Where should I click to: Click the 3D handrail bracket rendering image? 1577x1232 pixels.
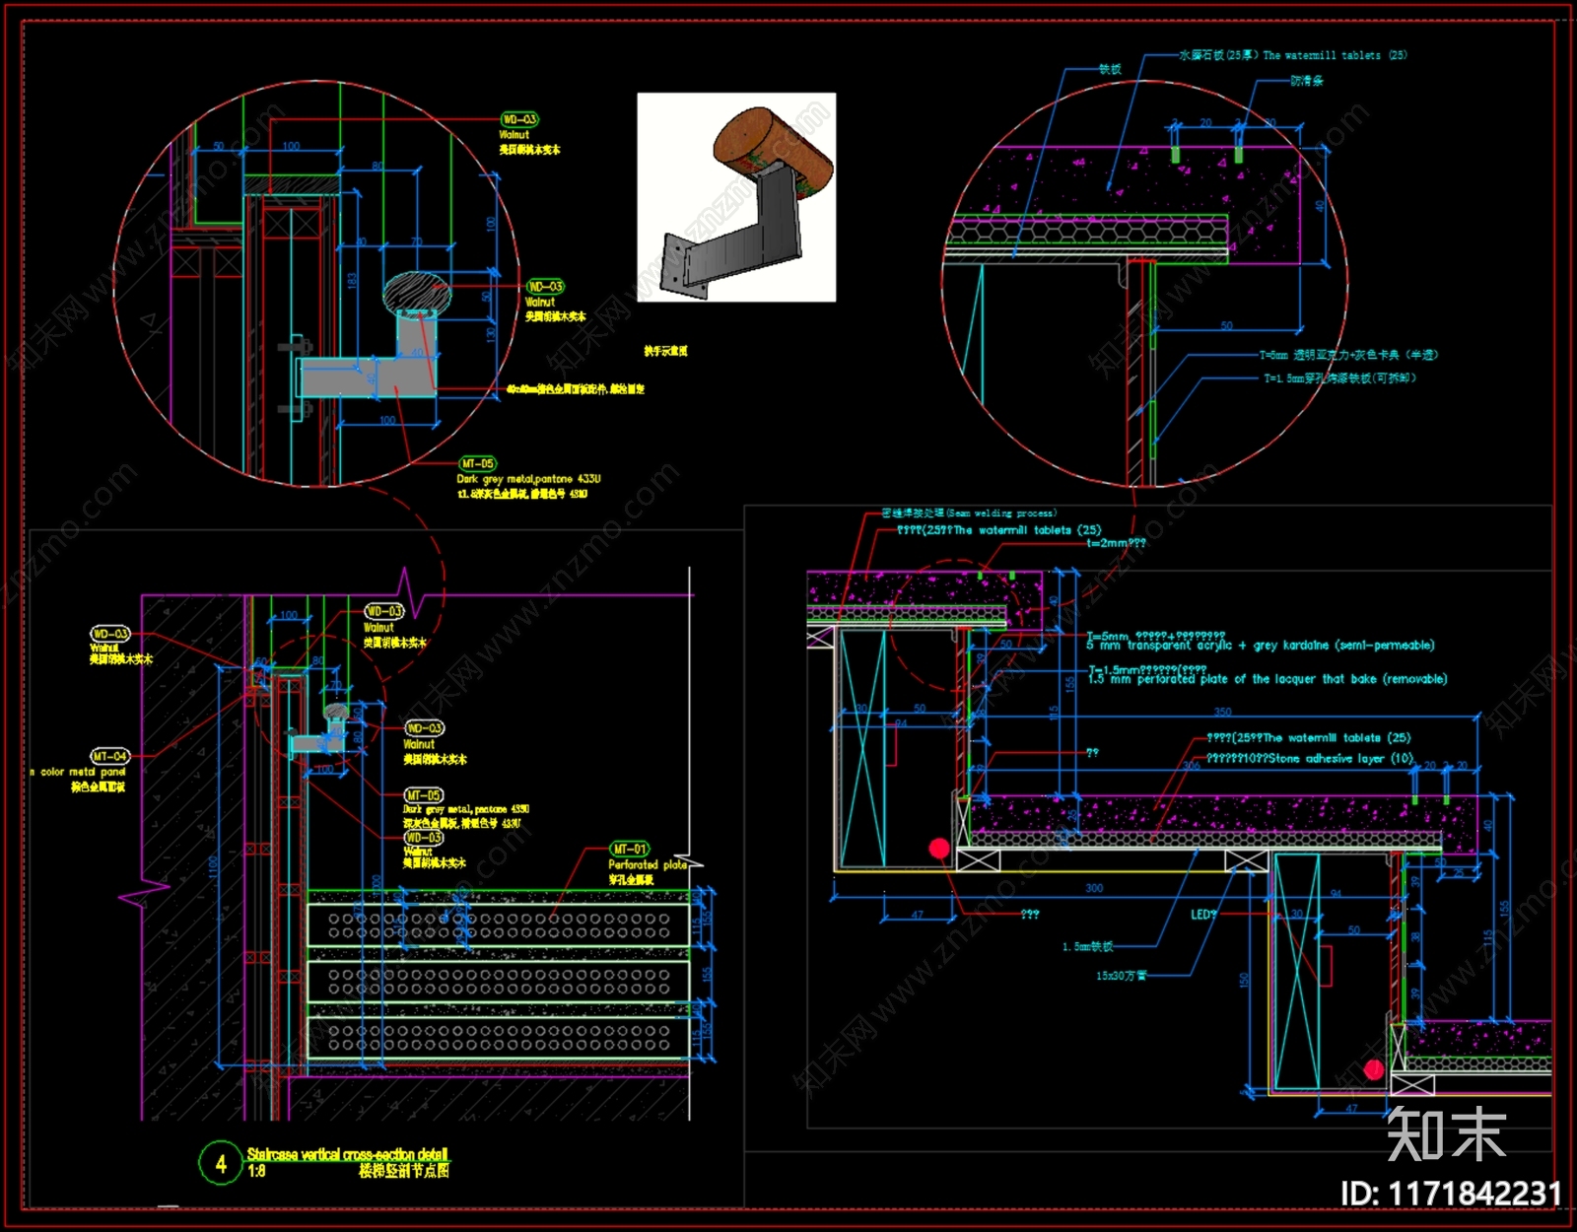point(736,197)
